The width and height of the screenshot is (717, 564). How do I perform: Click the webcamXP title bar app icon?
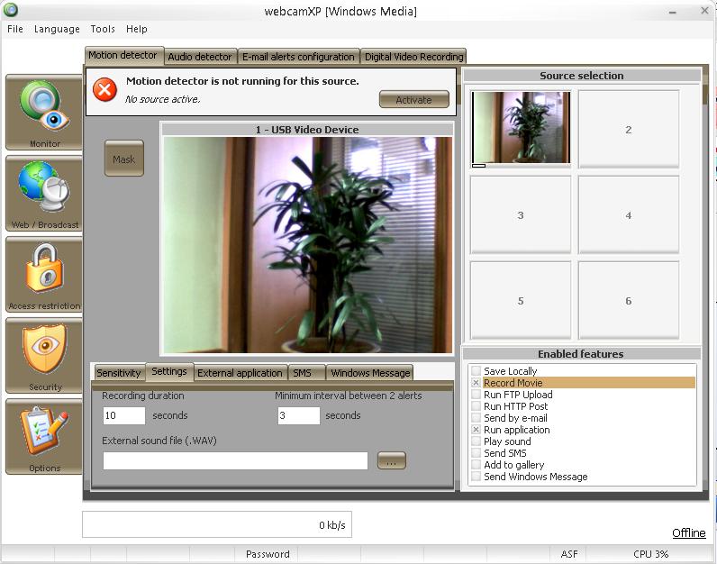point(11,10)
